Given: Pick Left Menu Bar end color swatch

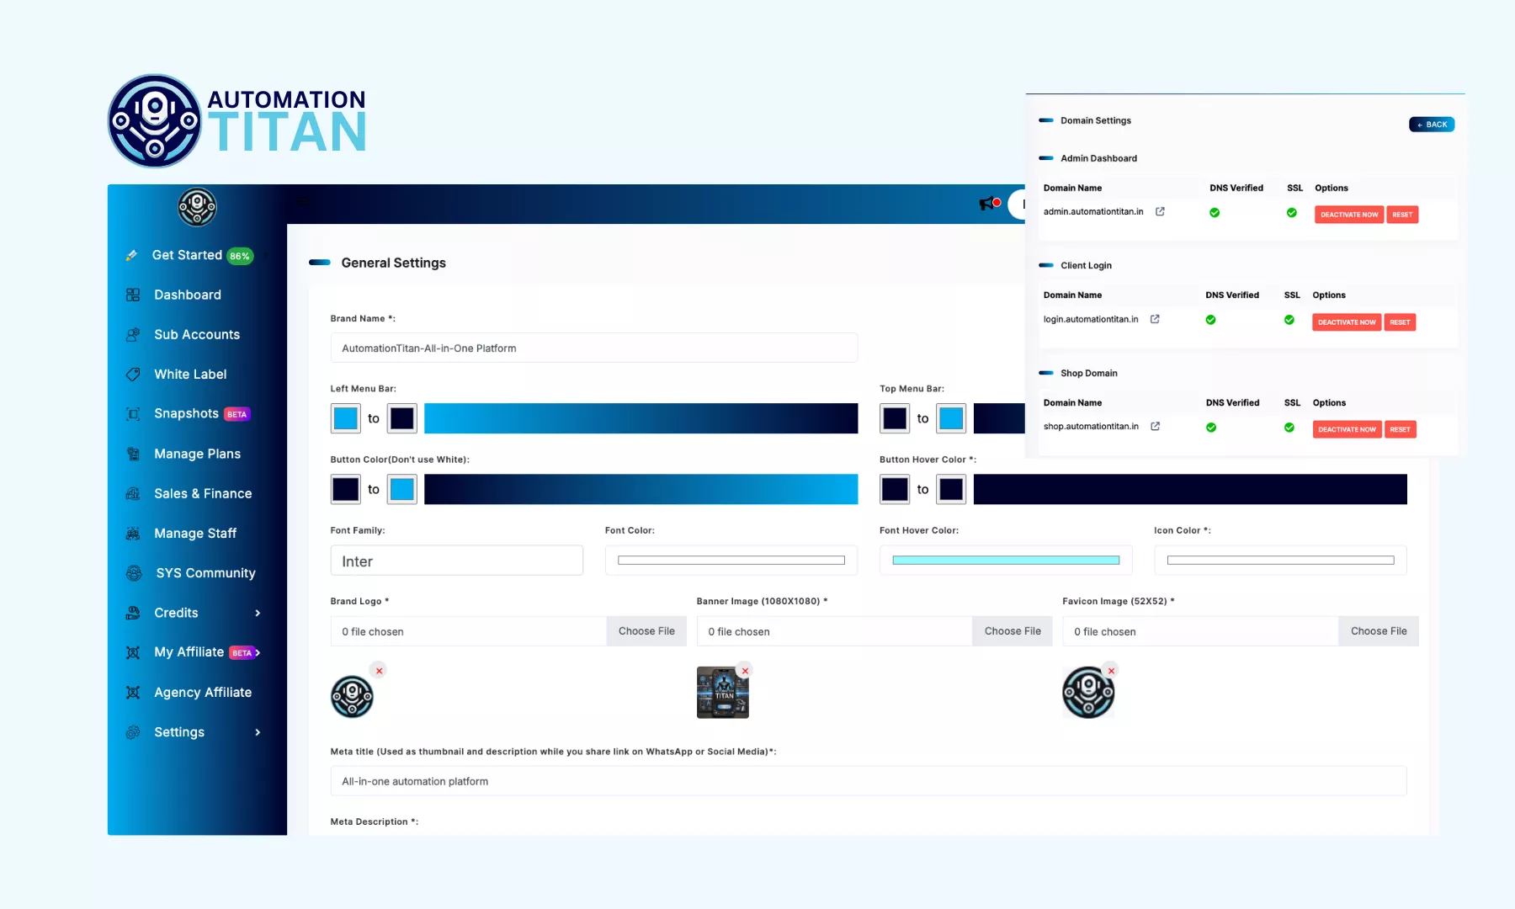Looking at the screenshot, I should click(x=402, y=418).
